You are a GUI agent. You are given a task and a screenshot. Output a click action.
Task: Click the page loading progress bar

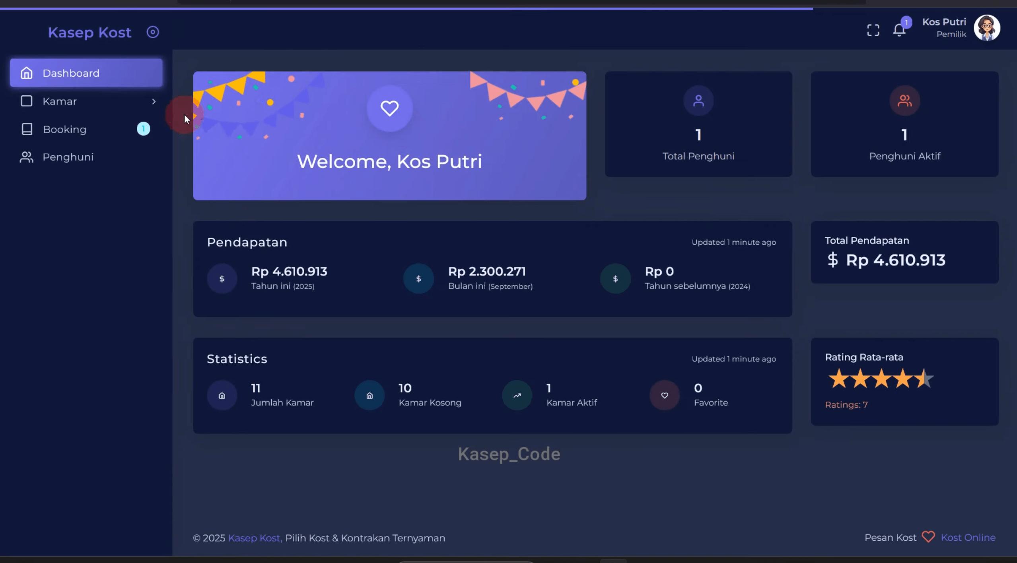406,8
